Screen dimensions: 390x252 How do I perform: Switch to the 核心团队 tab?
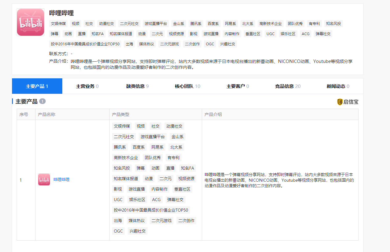[x=187, y=86]
